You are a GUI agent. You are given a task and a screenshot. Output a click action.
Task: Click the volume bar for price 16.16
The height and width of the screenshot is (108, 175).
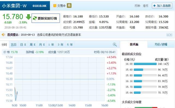[x=145, y=81]
